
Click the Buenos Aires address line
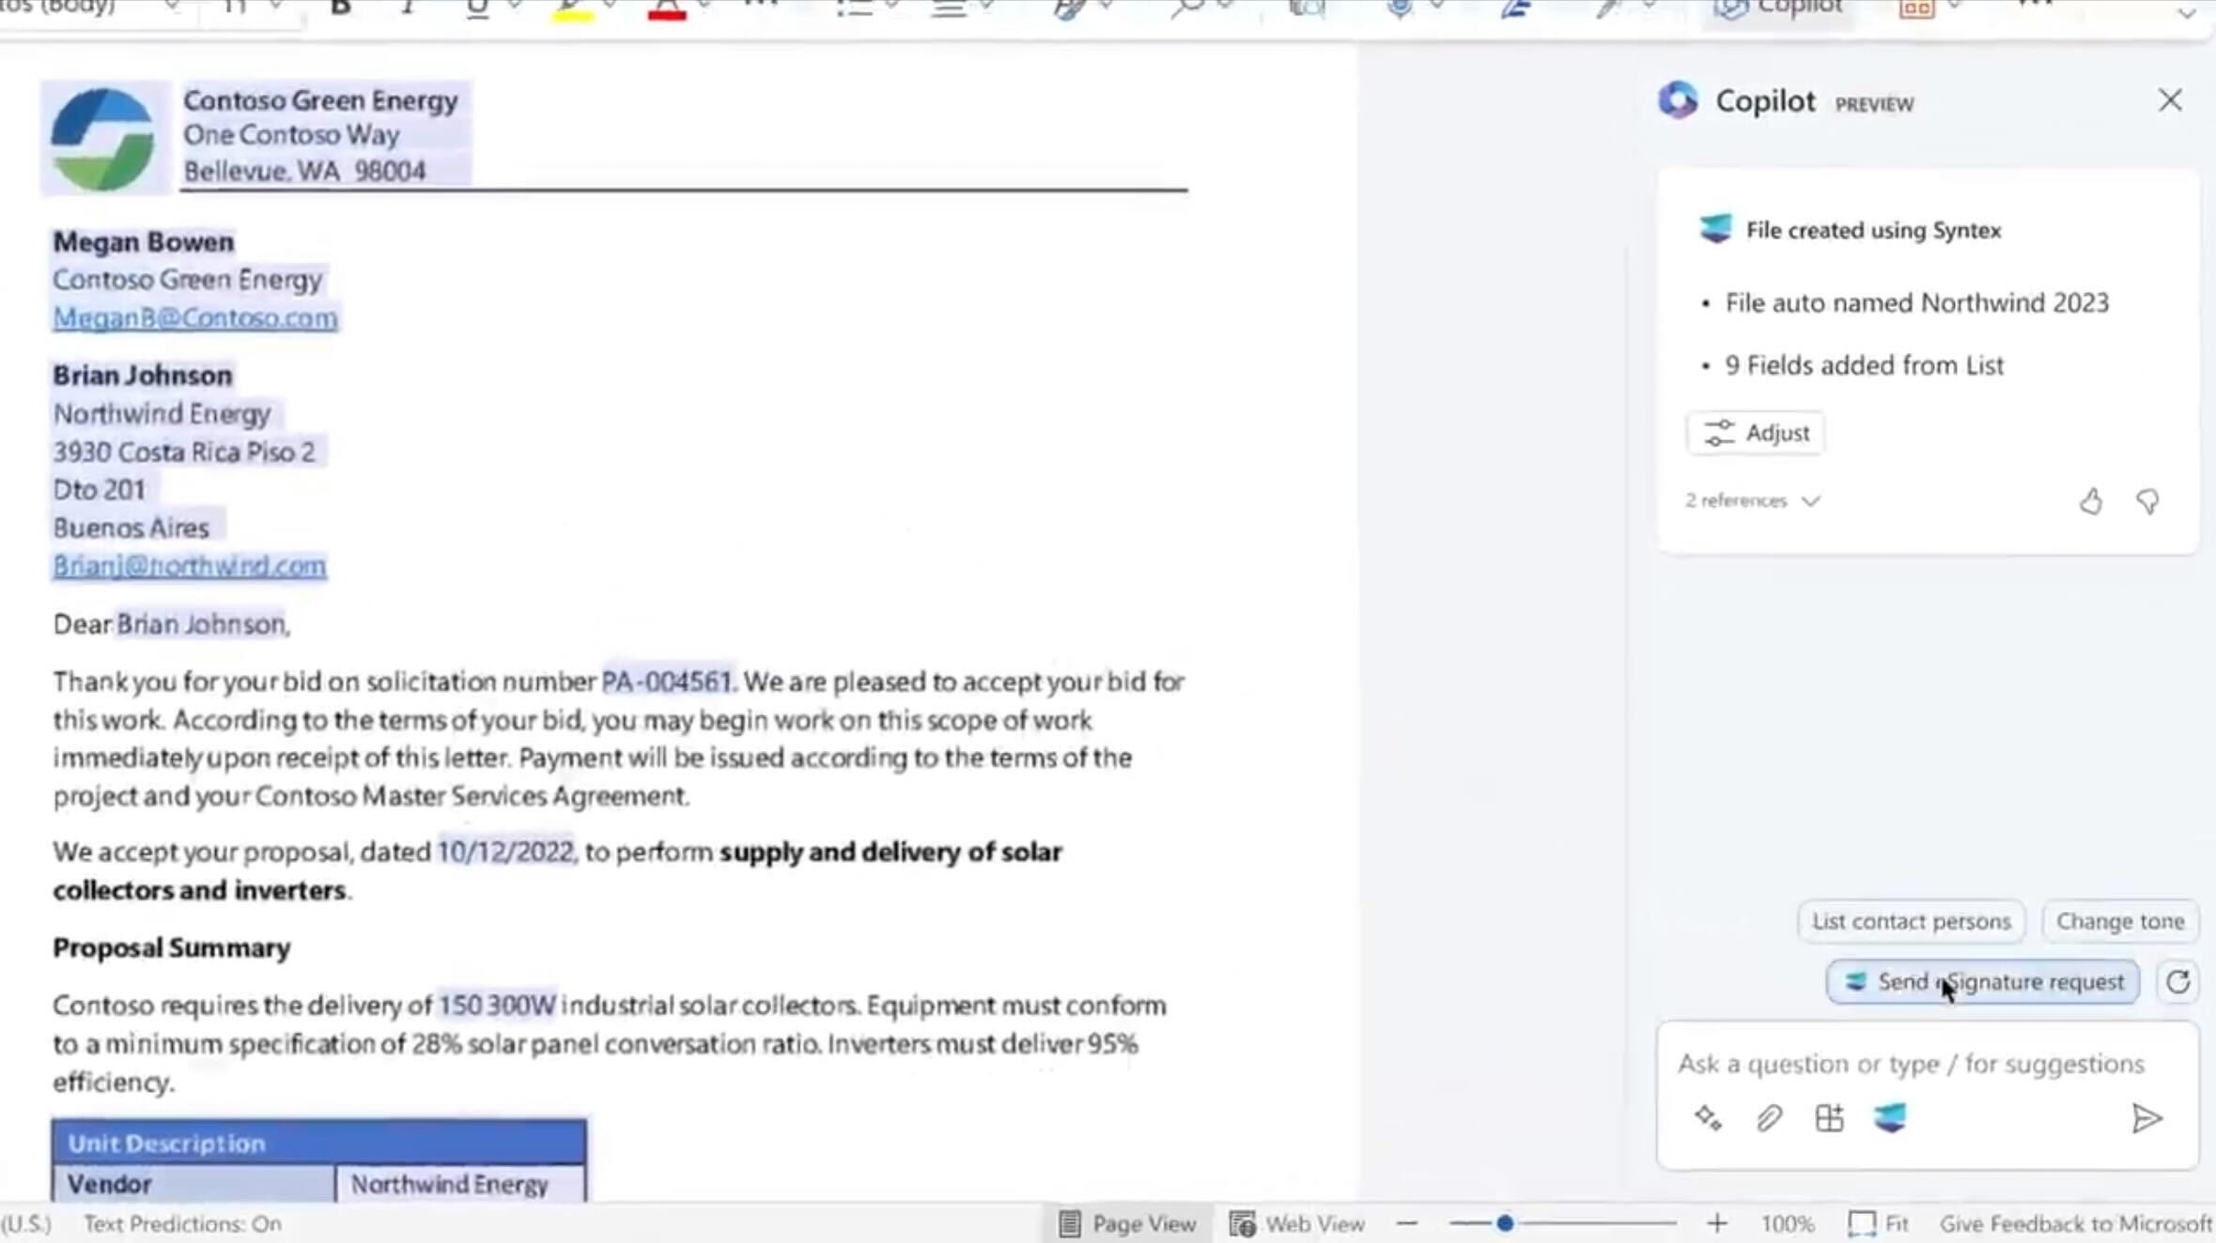click(x=131, y=527)
